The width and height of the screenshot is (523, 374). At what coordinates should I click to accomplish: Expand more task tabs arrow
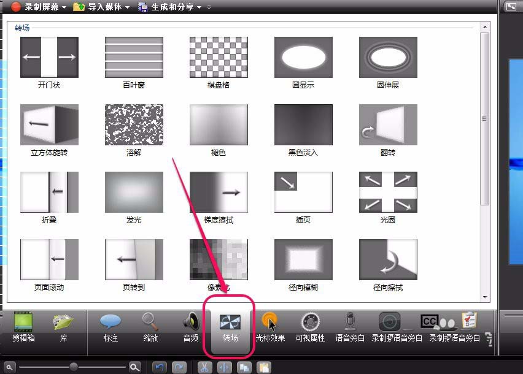(x=489, y=340)
